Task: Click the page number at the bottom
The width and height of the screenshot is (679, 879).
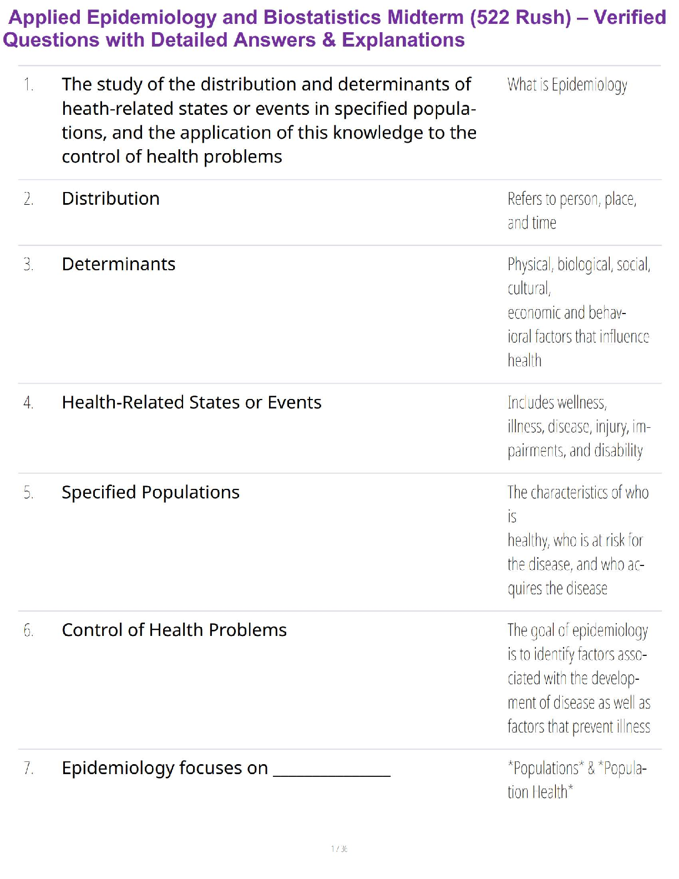Action: [x=339, y=848]
